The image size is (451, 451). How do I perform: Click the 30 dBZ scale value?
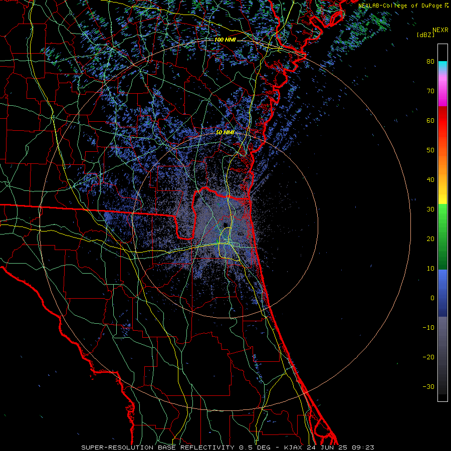[430, 209]
